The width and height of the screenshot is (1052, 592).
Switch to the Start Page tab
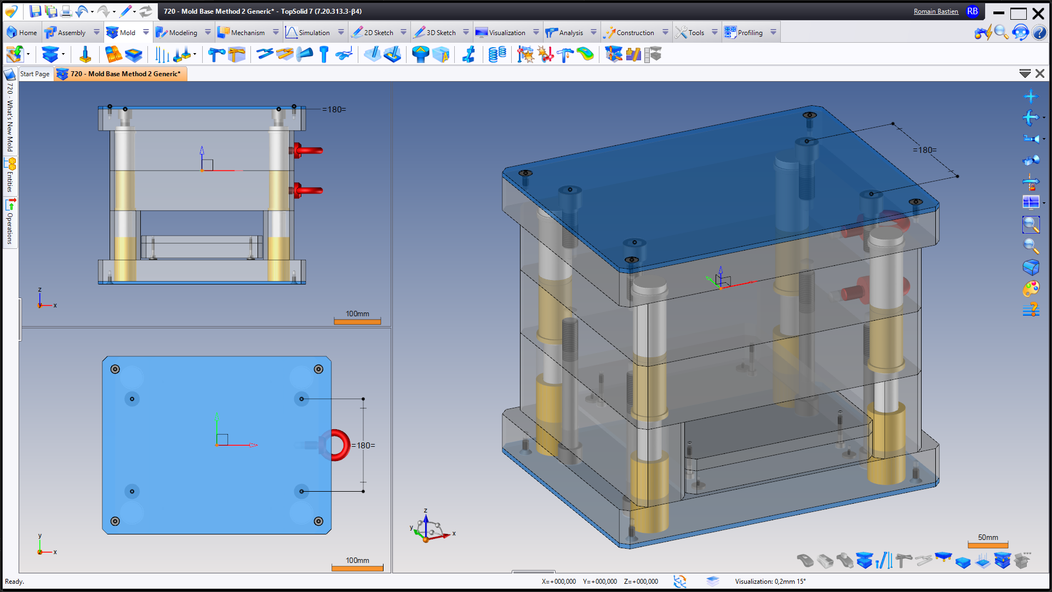click(x=35, y=73)
